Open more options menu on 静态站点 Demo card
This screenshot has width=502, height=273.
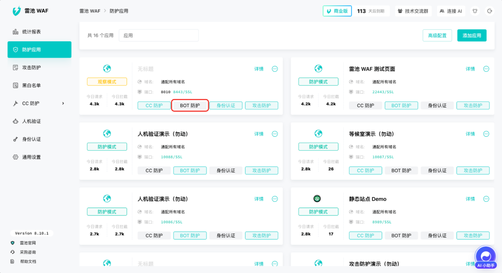coord(486,199)
